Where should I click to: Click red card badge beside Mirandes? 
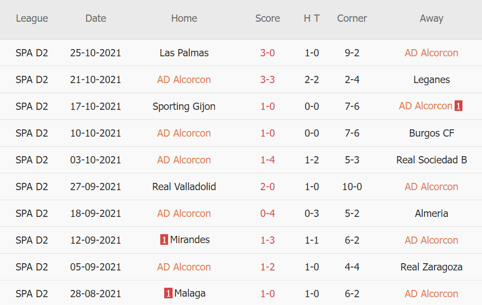[164, 240]
